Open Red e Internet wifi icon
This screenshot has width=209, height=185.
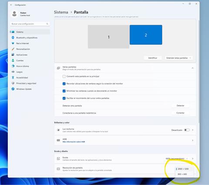pyautogui.click(x=13, y=43)
